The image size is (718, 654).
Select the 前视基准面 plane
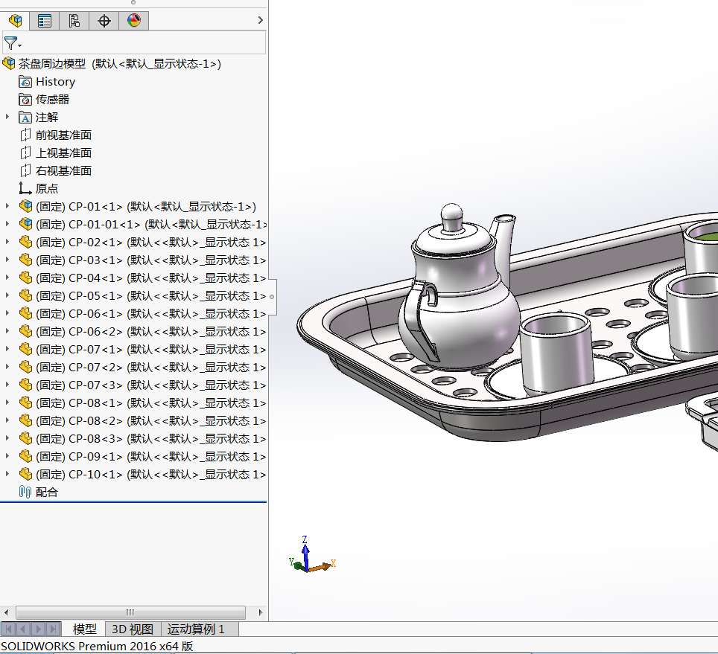pyautogui.click(x=63, y=135)
